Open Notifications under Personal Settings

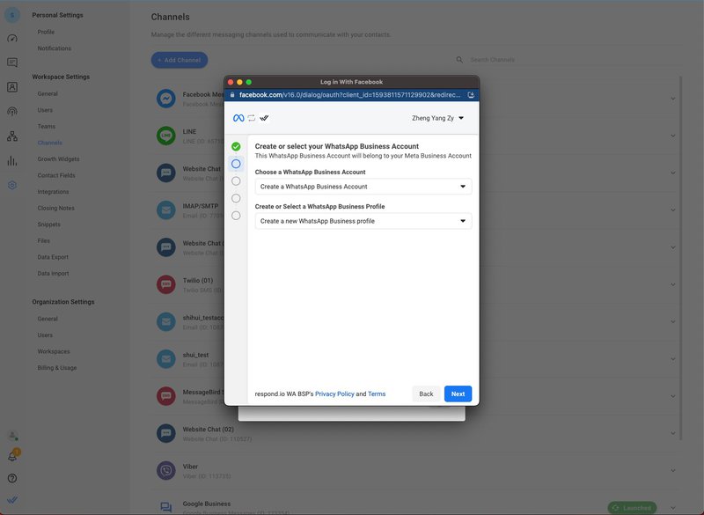(55, 48)
